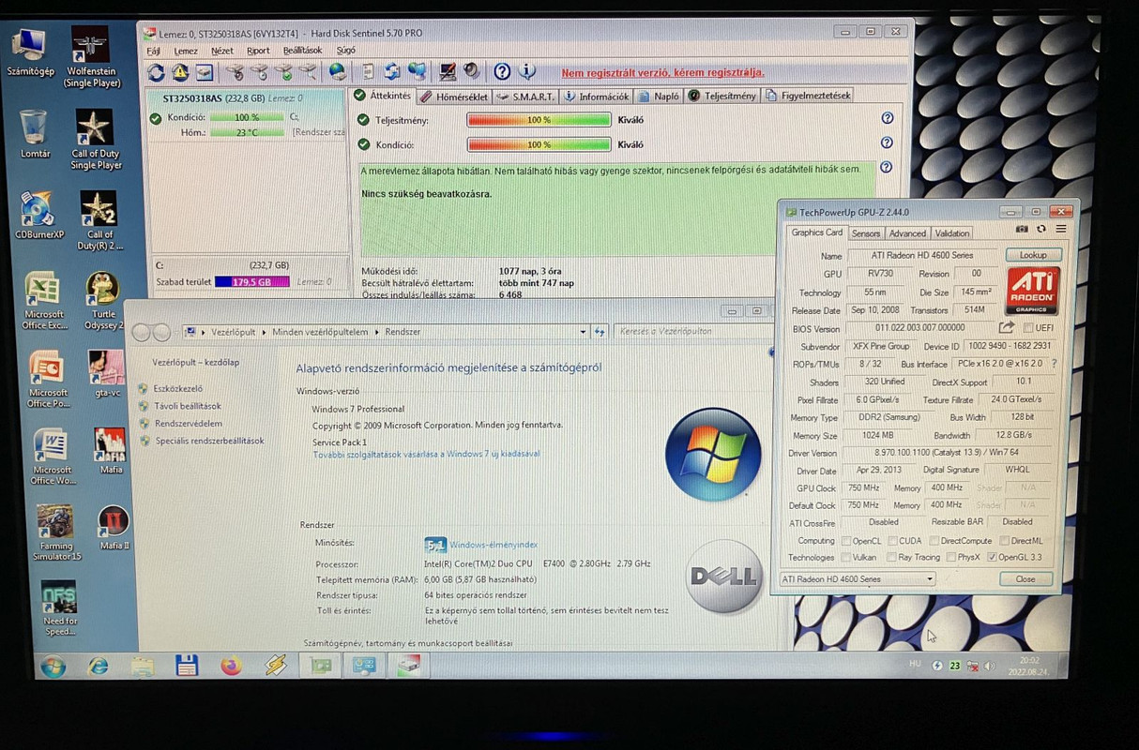The height and width of the screenshot is (750, 1139).
Task: Toggle the OpenGL 3.3 checkbox
Action: tap(992, 557)
